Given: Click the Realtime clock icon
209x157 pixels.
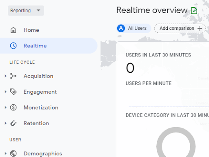Looking at the screenshot, I should pos(13,46).
